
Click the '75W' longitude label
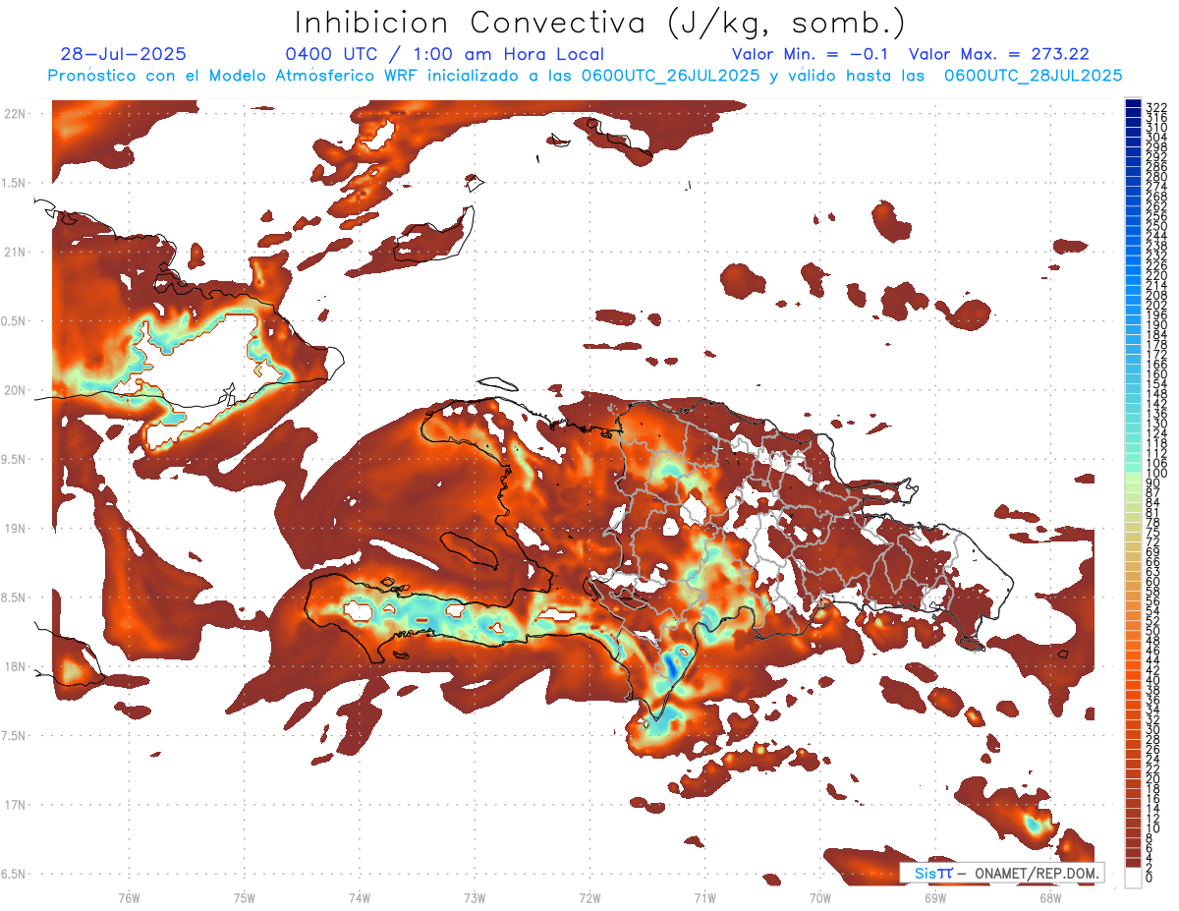pyautogui.click(x=244, y=896)
